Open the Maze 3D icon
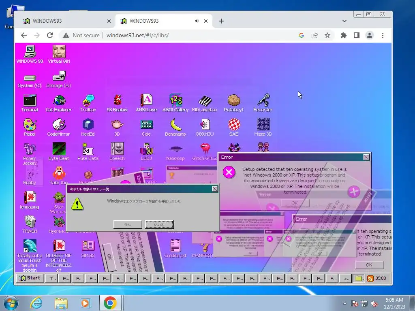Screen dimensions: 415x311 (263, 124)
